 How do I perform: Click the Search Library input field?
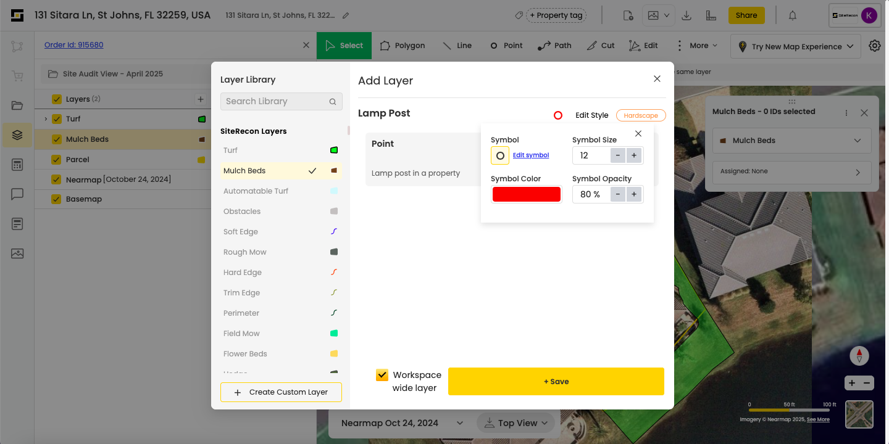pyautogui.click(x=282, y=102)
